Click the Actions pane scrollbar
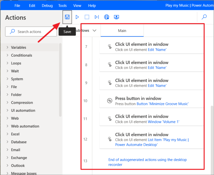Image resolution: width=214 pixels, height=175 pixels. point(60,80)
